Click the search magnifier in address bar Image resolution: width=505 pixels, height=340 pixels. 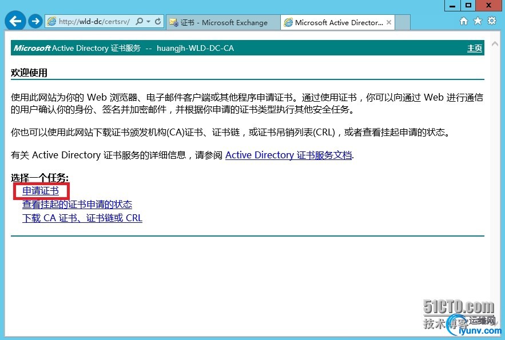click(x=139, y=22)
